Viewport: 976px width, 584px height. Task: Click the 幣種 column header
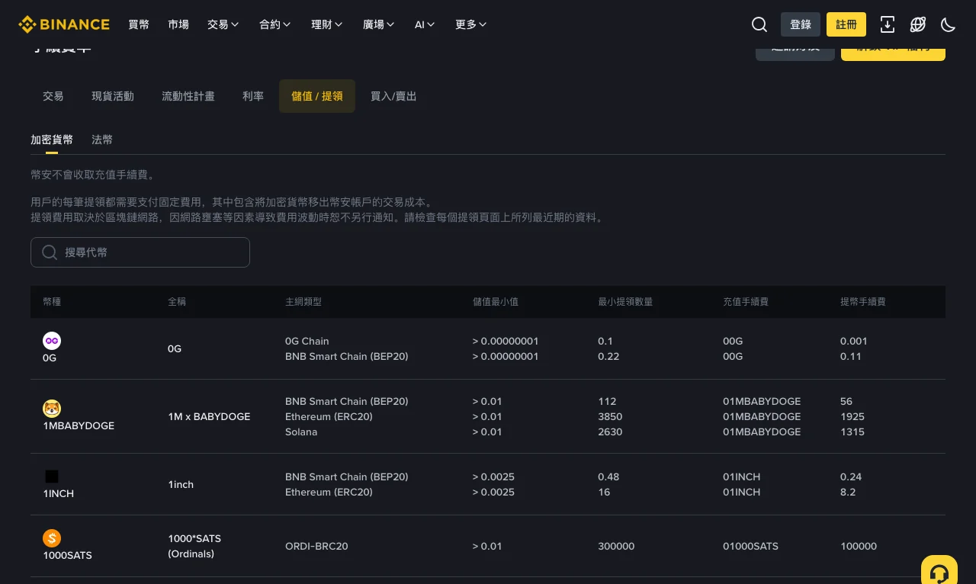[52, 302]
